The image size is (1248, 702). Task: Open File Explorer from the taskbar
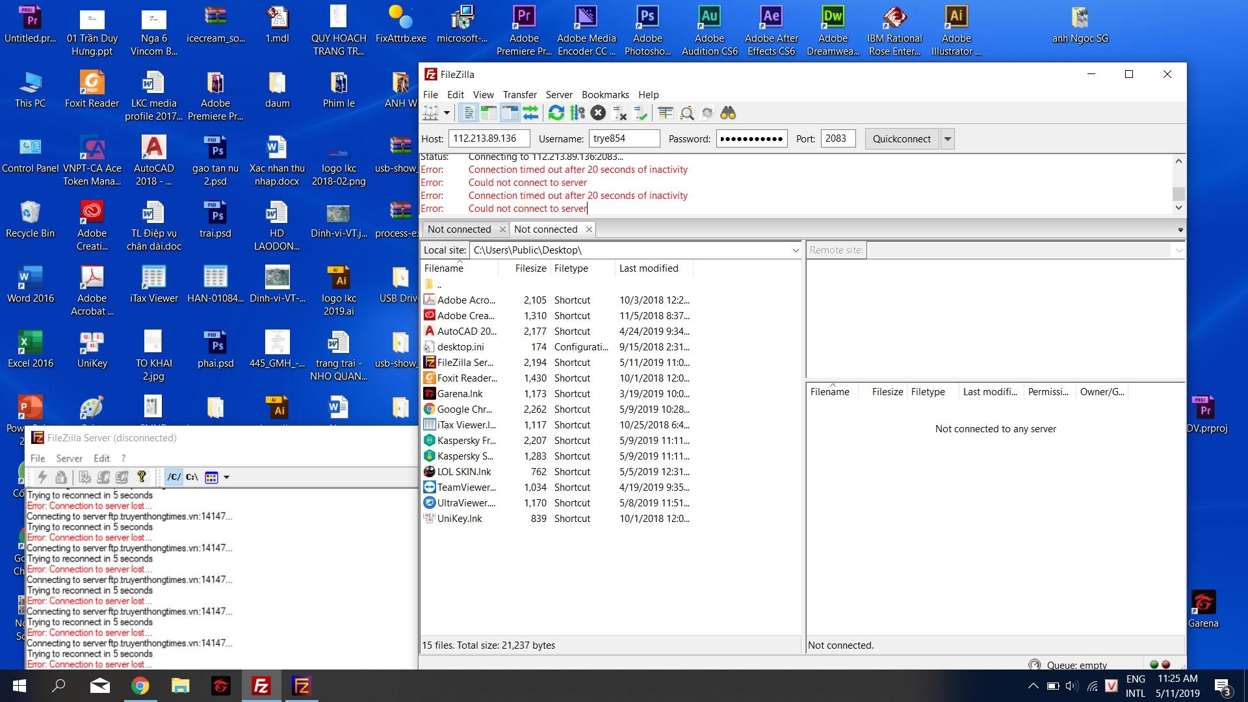[180, 686]
